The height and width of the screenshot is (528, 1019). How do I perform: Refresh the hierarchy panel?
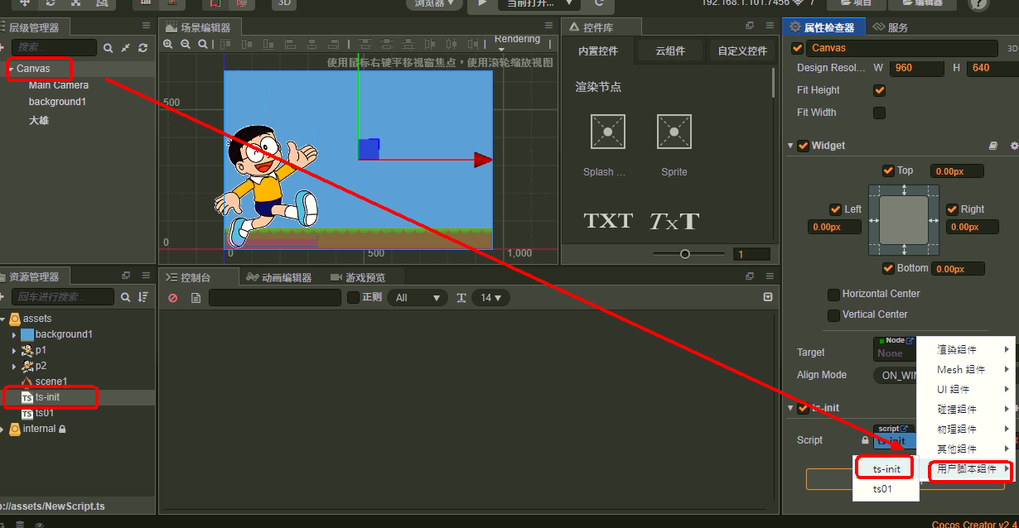click(x=143, y=48)
